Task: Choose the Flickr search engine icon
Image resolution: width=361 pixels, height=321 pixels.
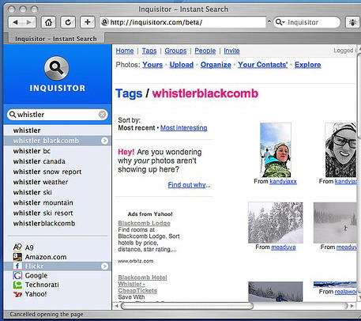Action: [17, 266]
